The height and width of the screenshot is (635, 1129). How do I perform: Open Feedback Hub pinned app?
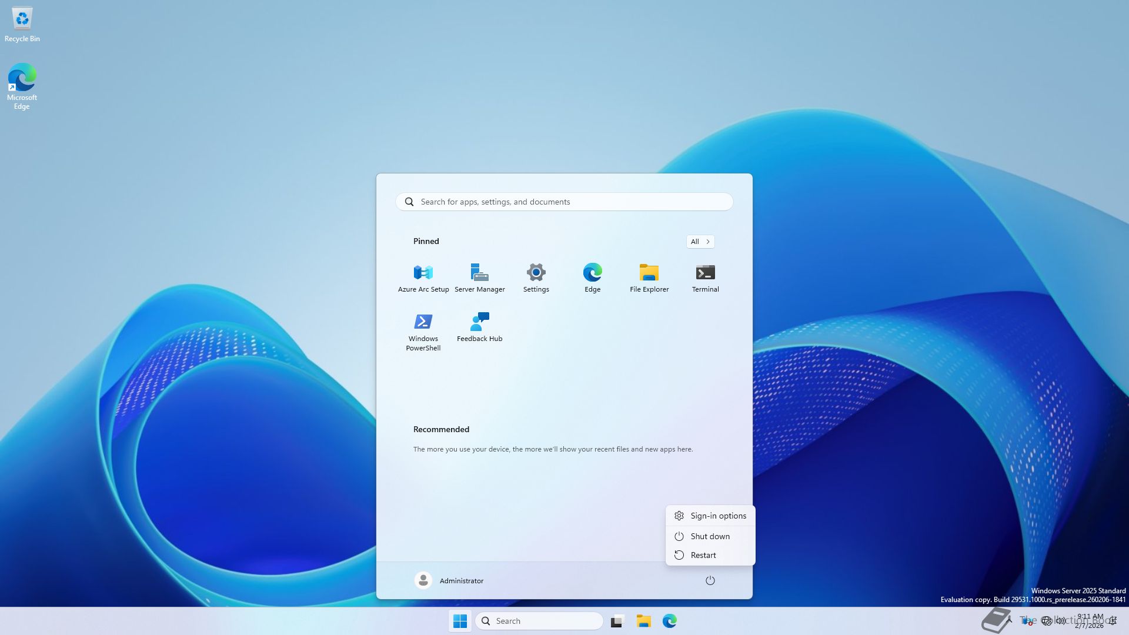coord(479,327)
